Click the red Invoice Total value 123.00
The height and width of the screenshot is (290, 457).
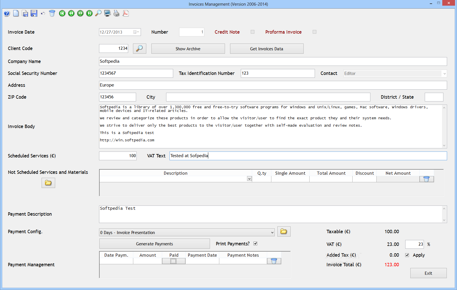(392, 265)
